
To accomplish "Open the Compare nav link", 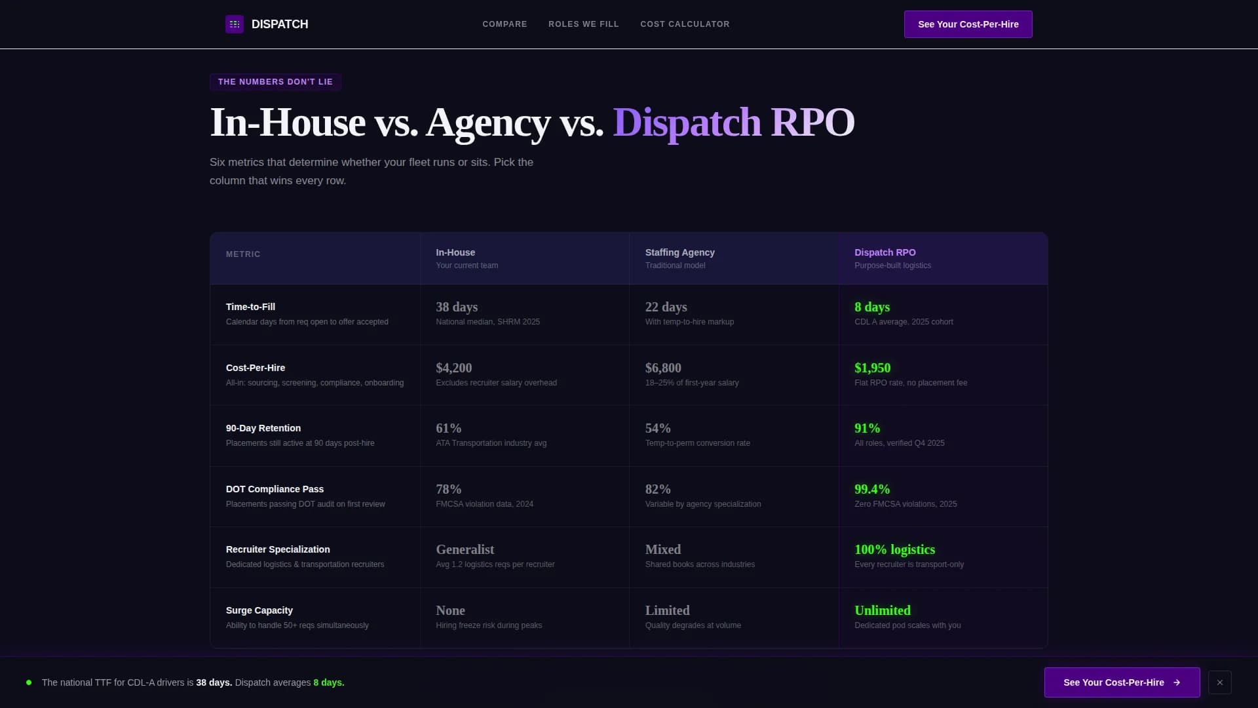I will point(505,24).
